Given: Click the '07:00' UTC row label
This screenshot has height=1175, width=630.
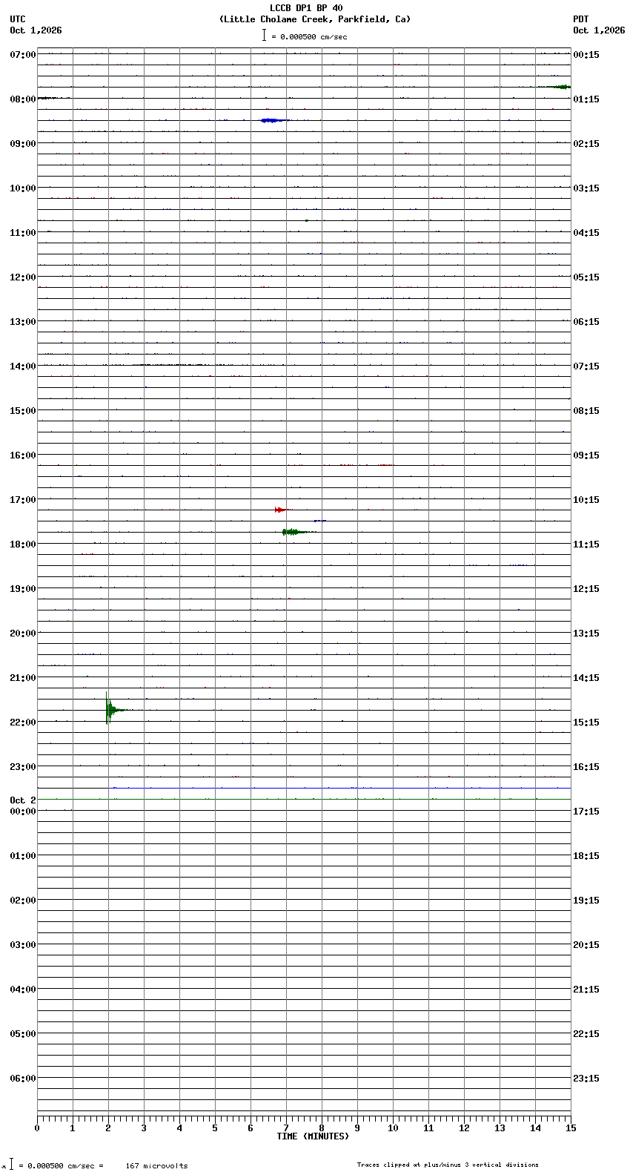Looking at the screenshot, I should pos(23,55).
